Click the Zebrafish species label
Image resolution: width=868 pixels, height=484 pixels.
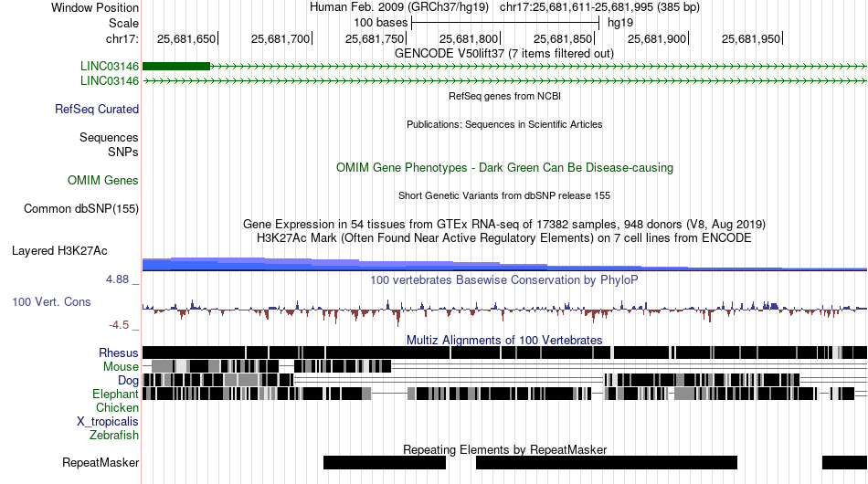(x=114, y=436)
